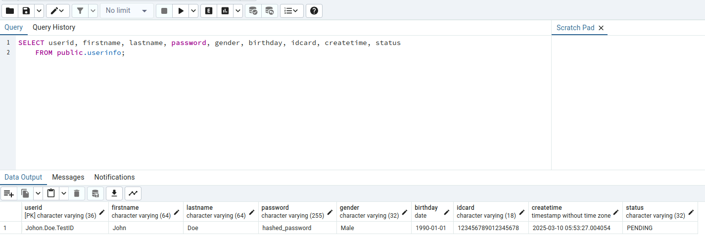Run the query with Execute button
Image resolution: width=705 pixels, height=238 pixels.
point(181,10)
